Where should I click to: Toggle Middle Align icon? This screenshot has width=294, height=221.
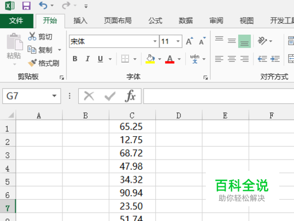pos(232,41)
